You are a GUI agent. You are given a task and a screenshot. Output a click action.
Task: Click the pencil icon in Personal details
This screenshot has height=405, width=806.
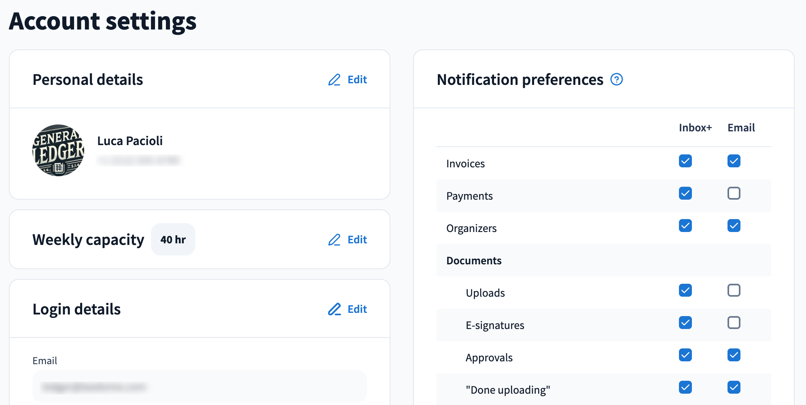click(x=334, y=80)
